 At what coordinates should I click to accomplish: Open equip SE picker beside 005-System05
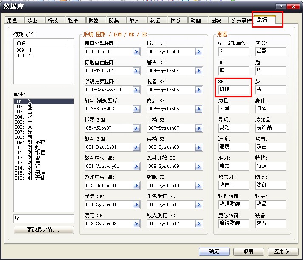[x=199, y=90]
